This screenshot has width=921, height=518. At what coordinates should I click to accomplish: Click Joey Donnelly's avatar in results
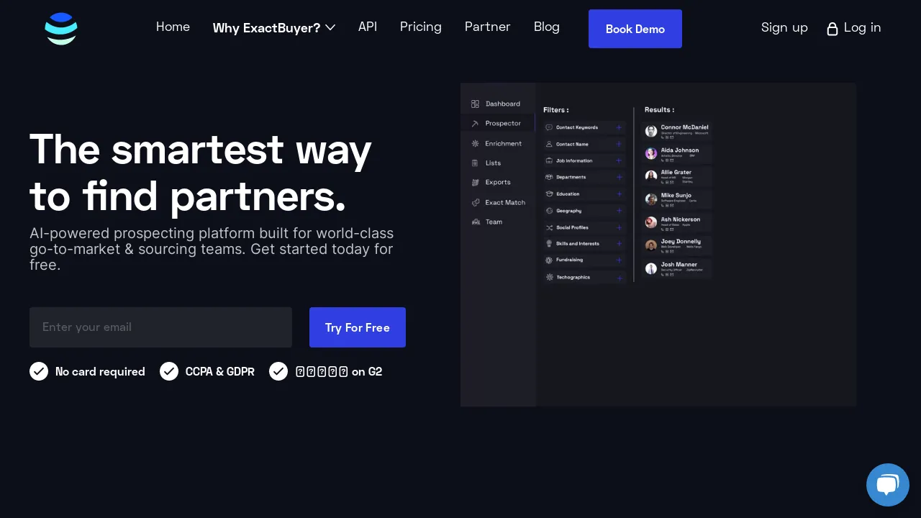pos(651,245)
